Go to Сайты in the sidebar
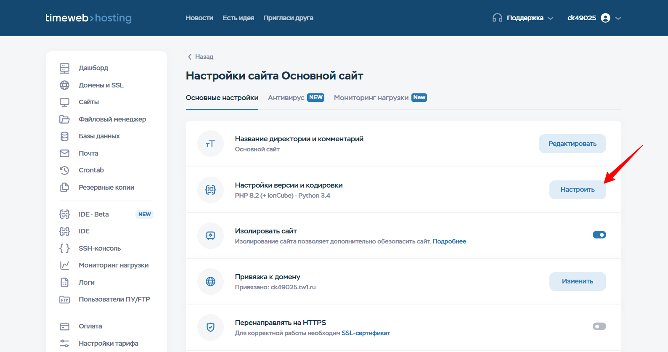Viewport: 668px width, 352px height. 89,102
